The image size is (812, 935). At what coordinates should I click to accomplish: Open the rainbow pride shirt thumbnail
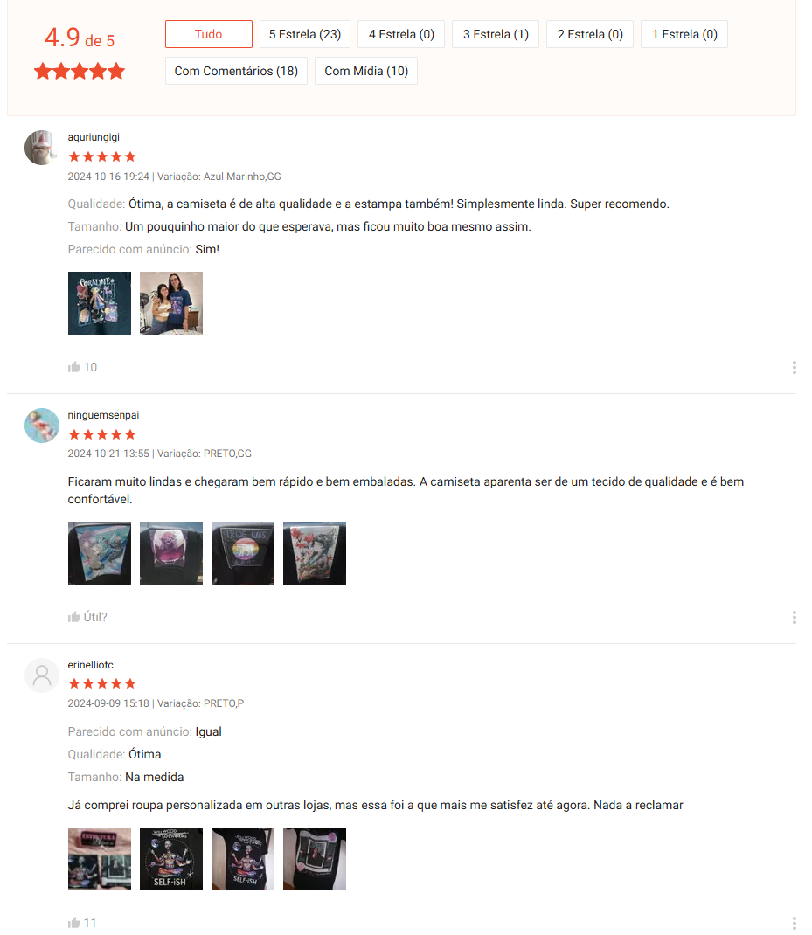(242, 553)
